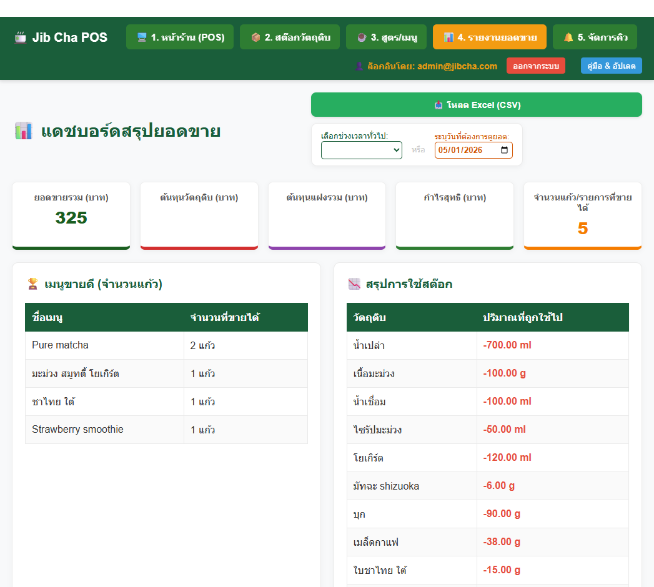
Task: Click -90.00 g usage value
Action: click(502, 513)
